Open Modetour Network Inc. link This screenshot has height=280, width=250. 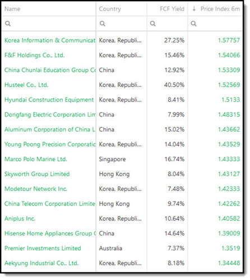point(36,189)
